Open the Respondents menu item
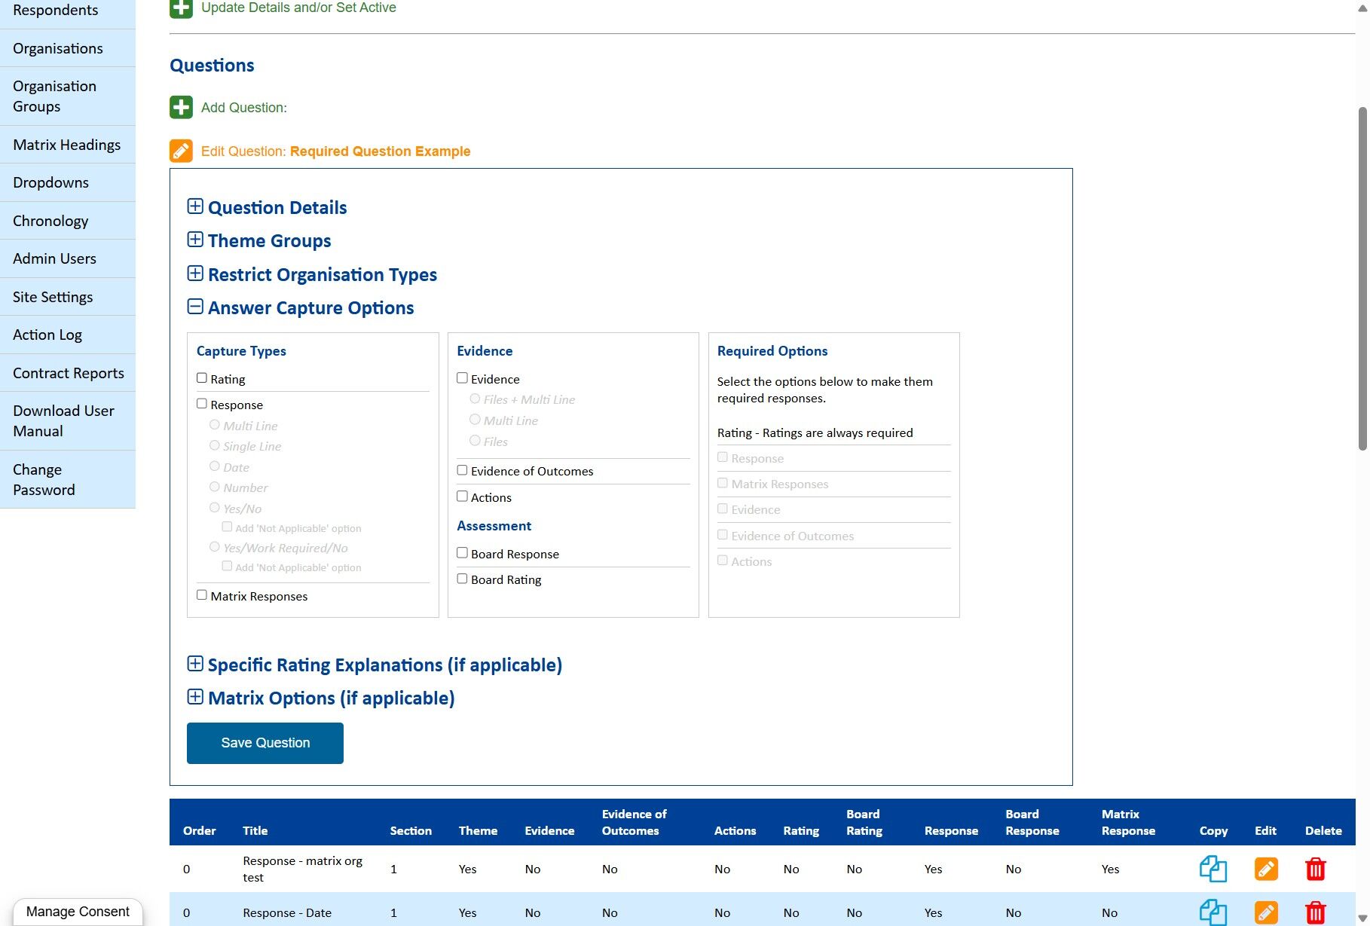The image size is (1370, 926). pos(68,12)
